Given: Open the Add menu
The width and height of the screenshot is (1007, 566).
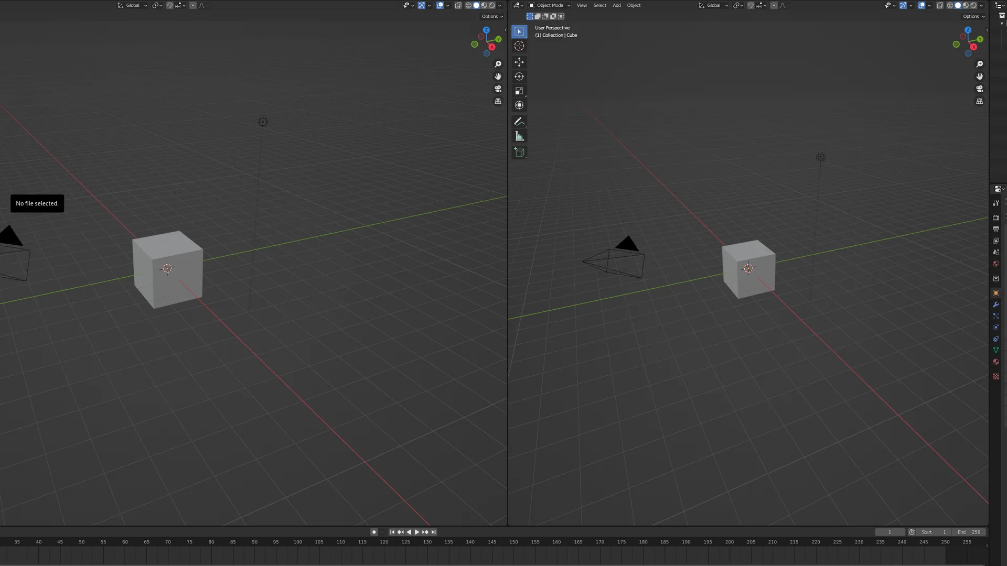Looking at the screenshot, I should point(616,5).
